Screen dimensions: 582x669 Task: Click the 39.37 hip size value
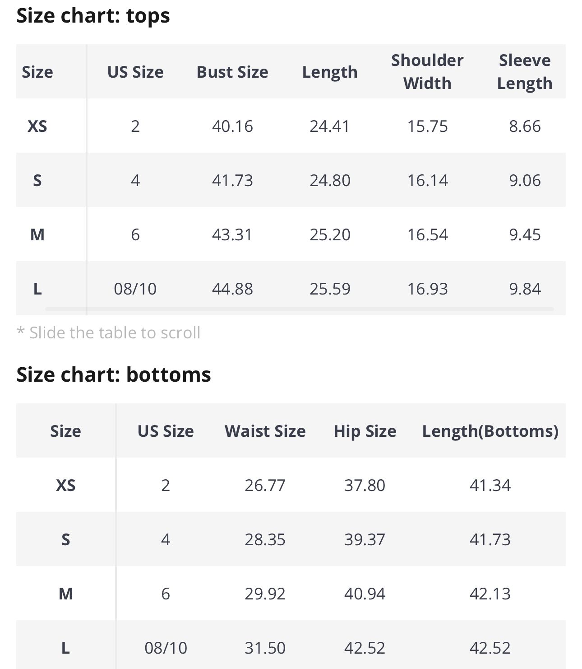click(x=365, y=540)
